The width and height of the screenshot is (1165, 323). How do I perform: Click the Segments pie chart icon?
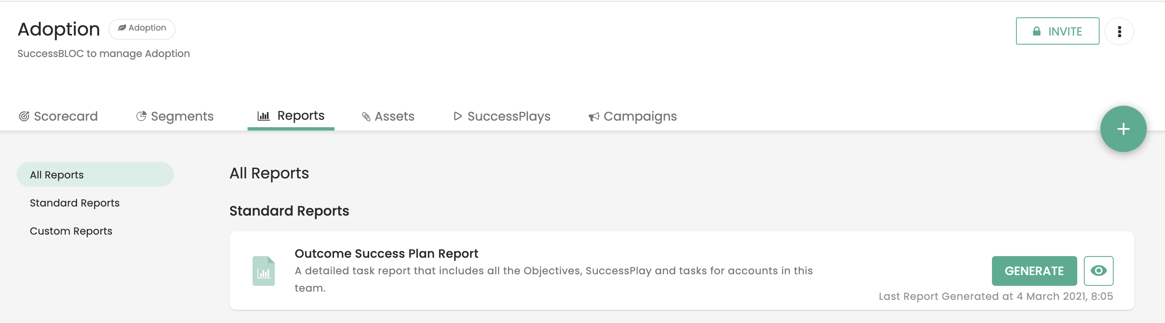(141, 116)
